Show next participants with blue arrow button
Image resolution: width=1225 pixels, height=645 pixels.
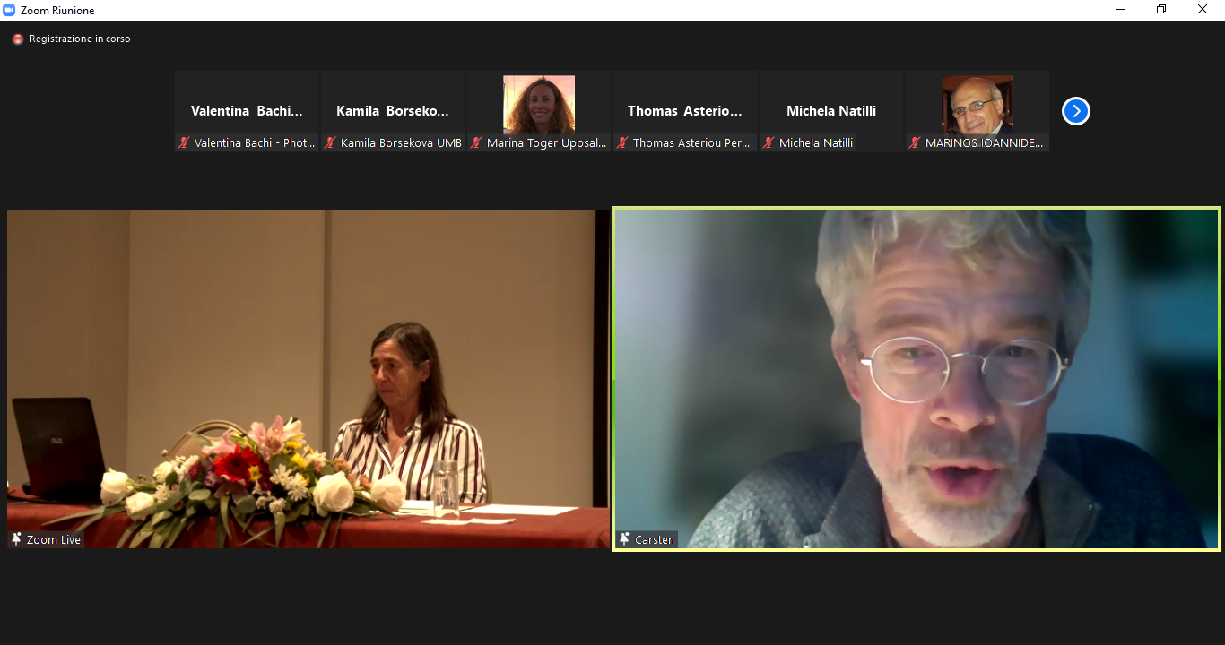[x=1075, y=111]
